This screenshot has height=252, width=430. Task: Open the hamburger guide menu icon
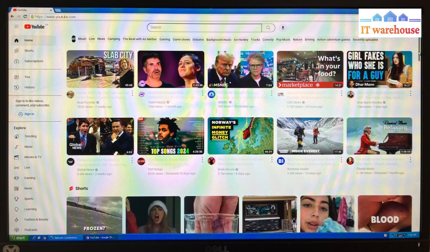(x=16, y=27)
